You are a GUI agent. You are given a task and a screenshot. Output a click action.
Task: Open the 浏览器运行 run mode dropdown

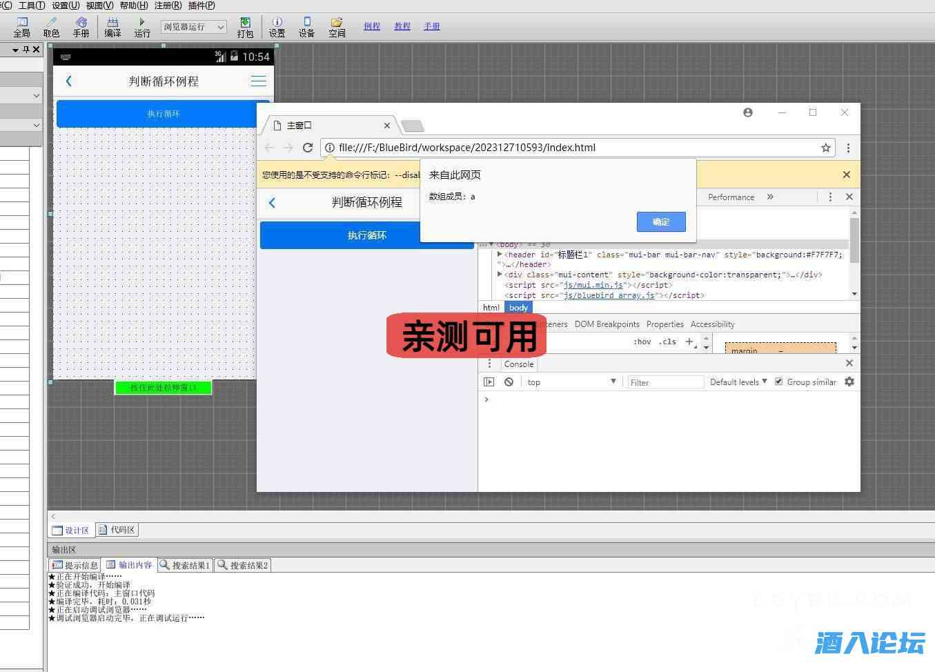pyautogui.click(x=193, y=27)
